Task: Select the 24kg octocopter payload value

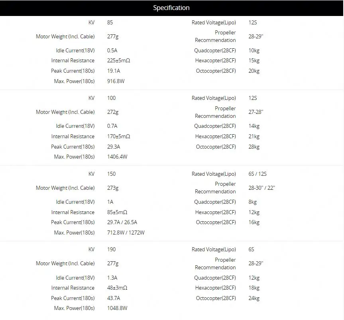Action: click(254, 298)
